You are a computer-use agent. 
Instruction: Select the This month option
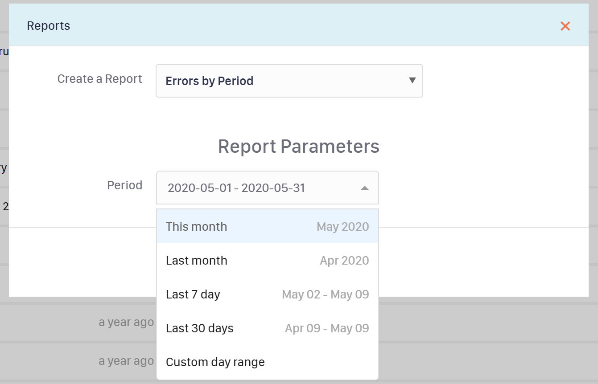click(x=197, y=227)
